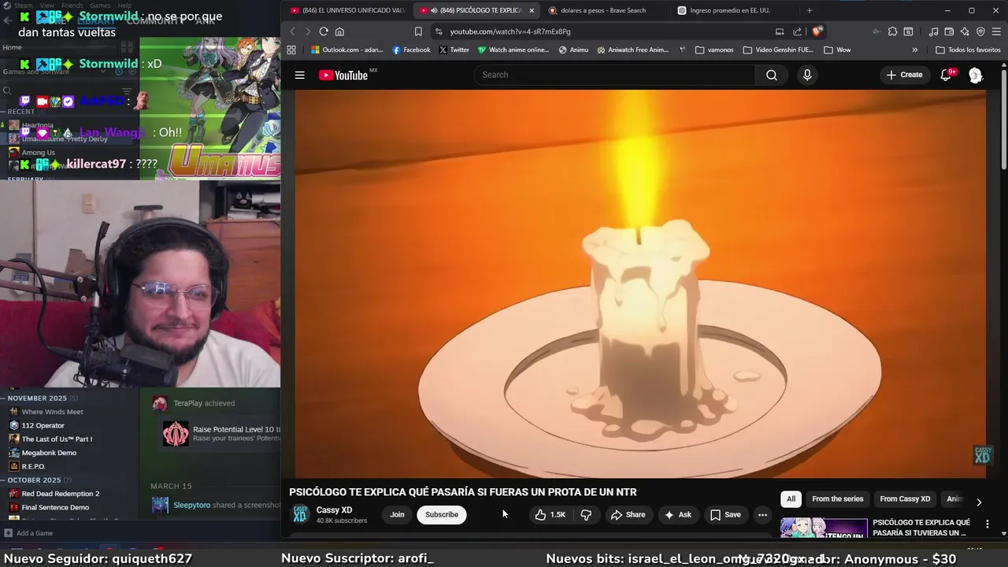Open the recommended PSICÓLOGO TE EXPLICA thumbnail

(x=824, y=528)
